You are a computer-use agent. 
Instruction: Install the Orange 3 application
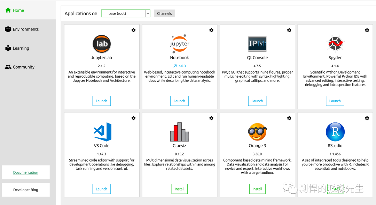click(x=257, y=189)
